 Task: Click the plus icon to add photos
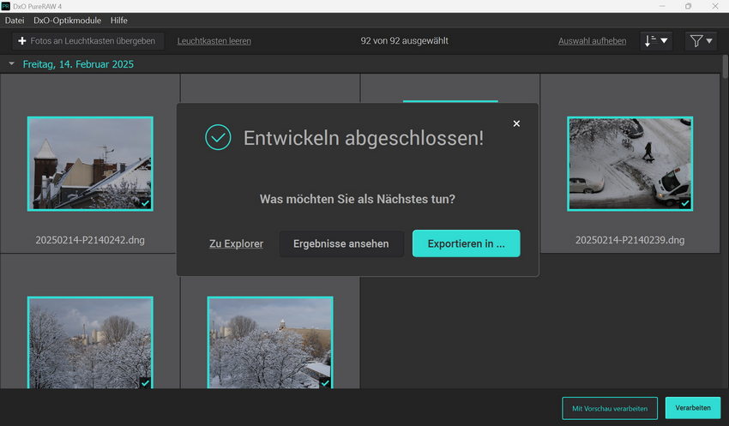click(x=22, y=41)
